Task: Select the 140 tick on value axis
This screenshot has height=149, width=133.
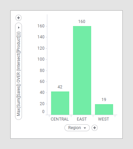Action: point(41,37)
